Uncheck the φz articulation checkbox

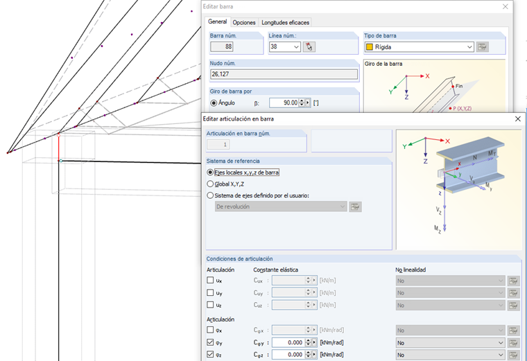tap(210, 354)
